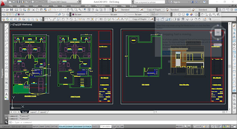
Task: Select the Multiline Text 'A' tool
Action: (x=6, y=94)
